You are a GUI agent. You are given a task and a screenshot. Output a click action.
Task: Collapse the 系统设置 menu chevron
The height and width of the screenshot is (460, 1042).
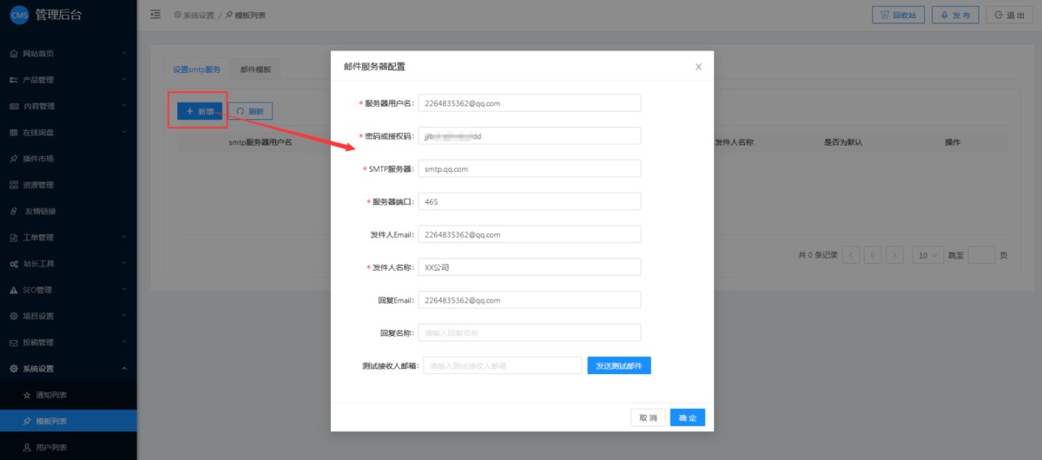click(124, 369)
